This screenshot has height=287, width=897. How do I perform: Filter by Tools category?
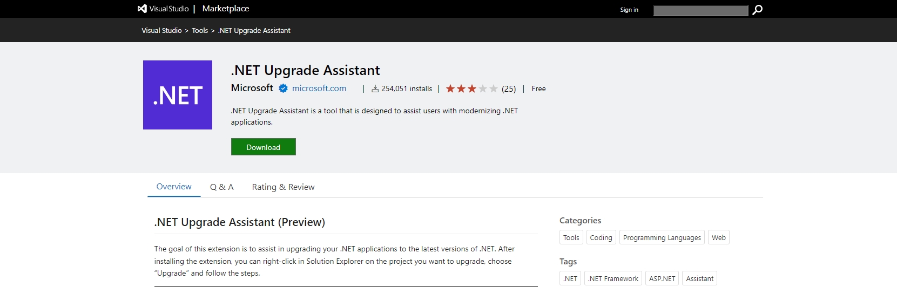tap(571, 237)
